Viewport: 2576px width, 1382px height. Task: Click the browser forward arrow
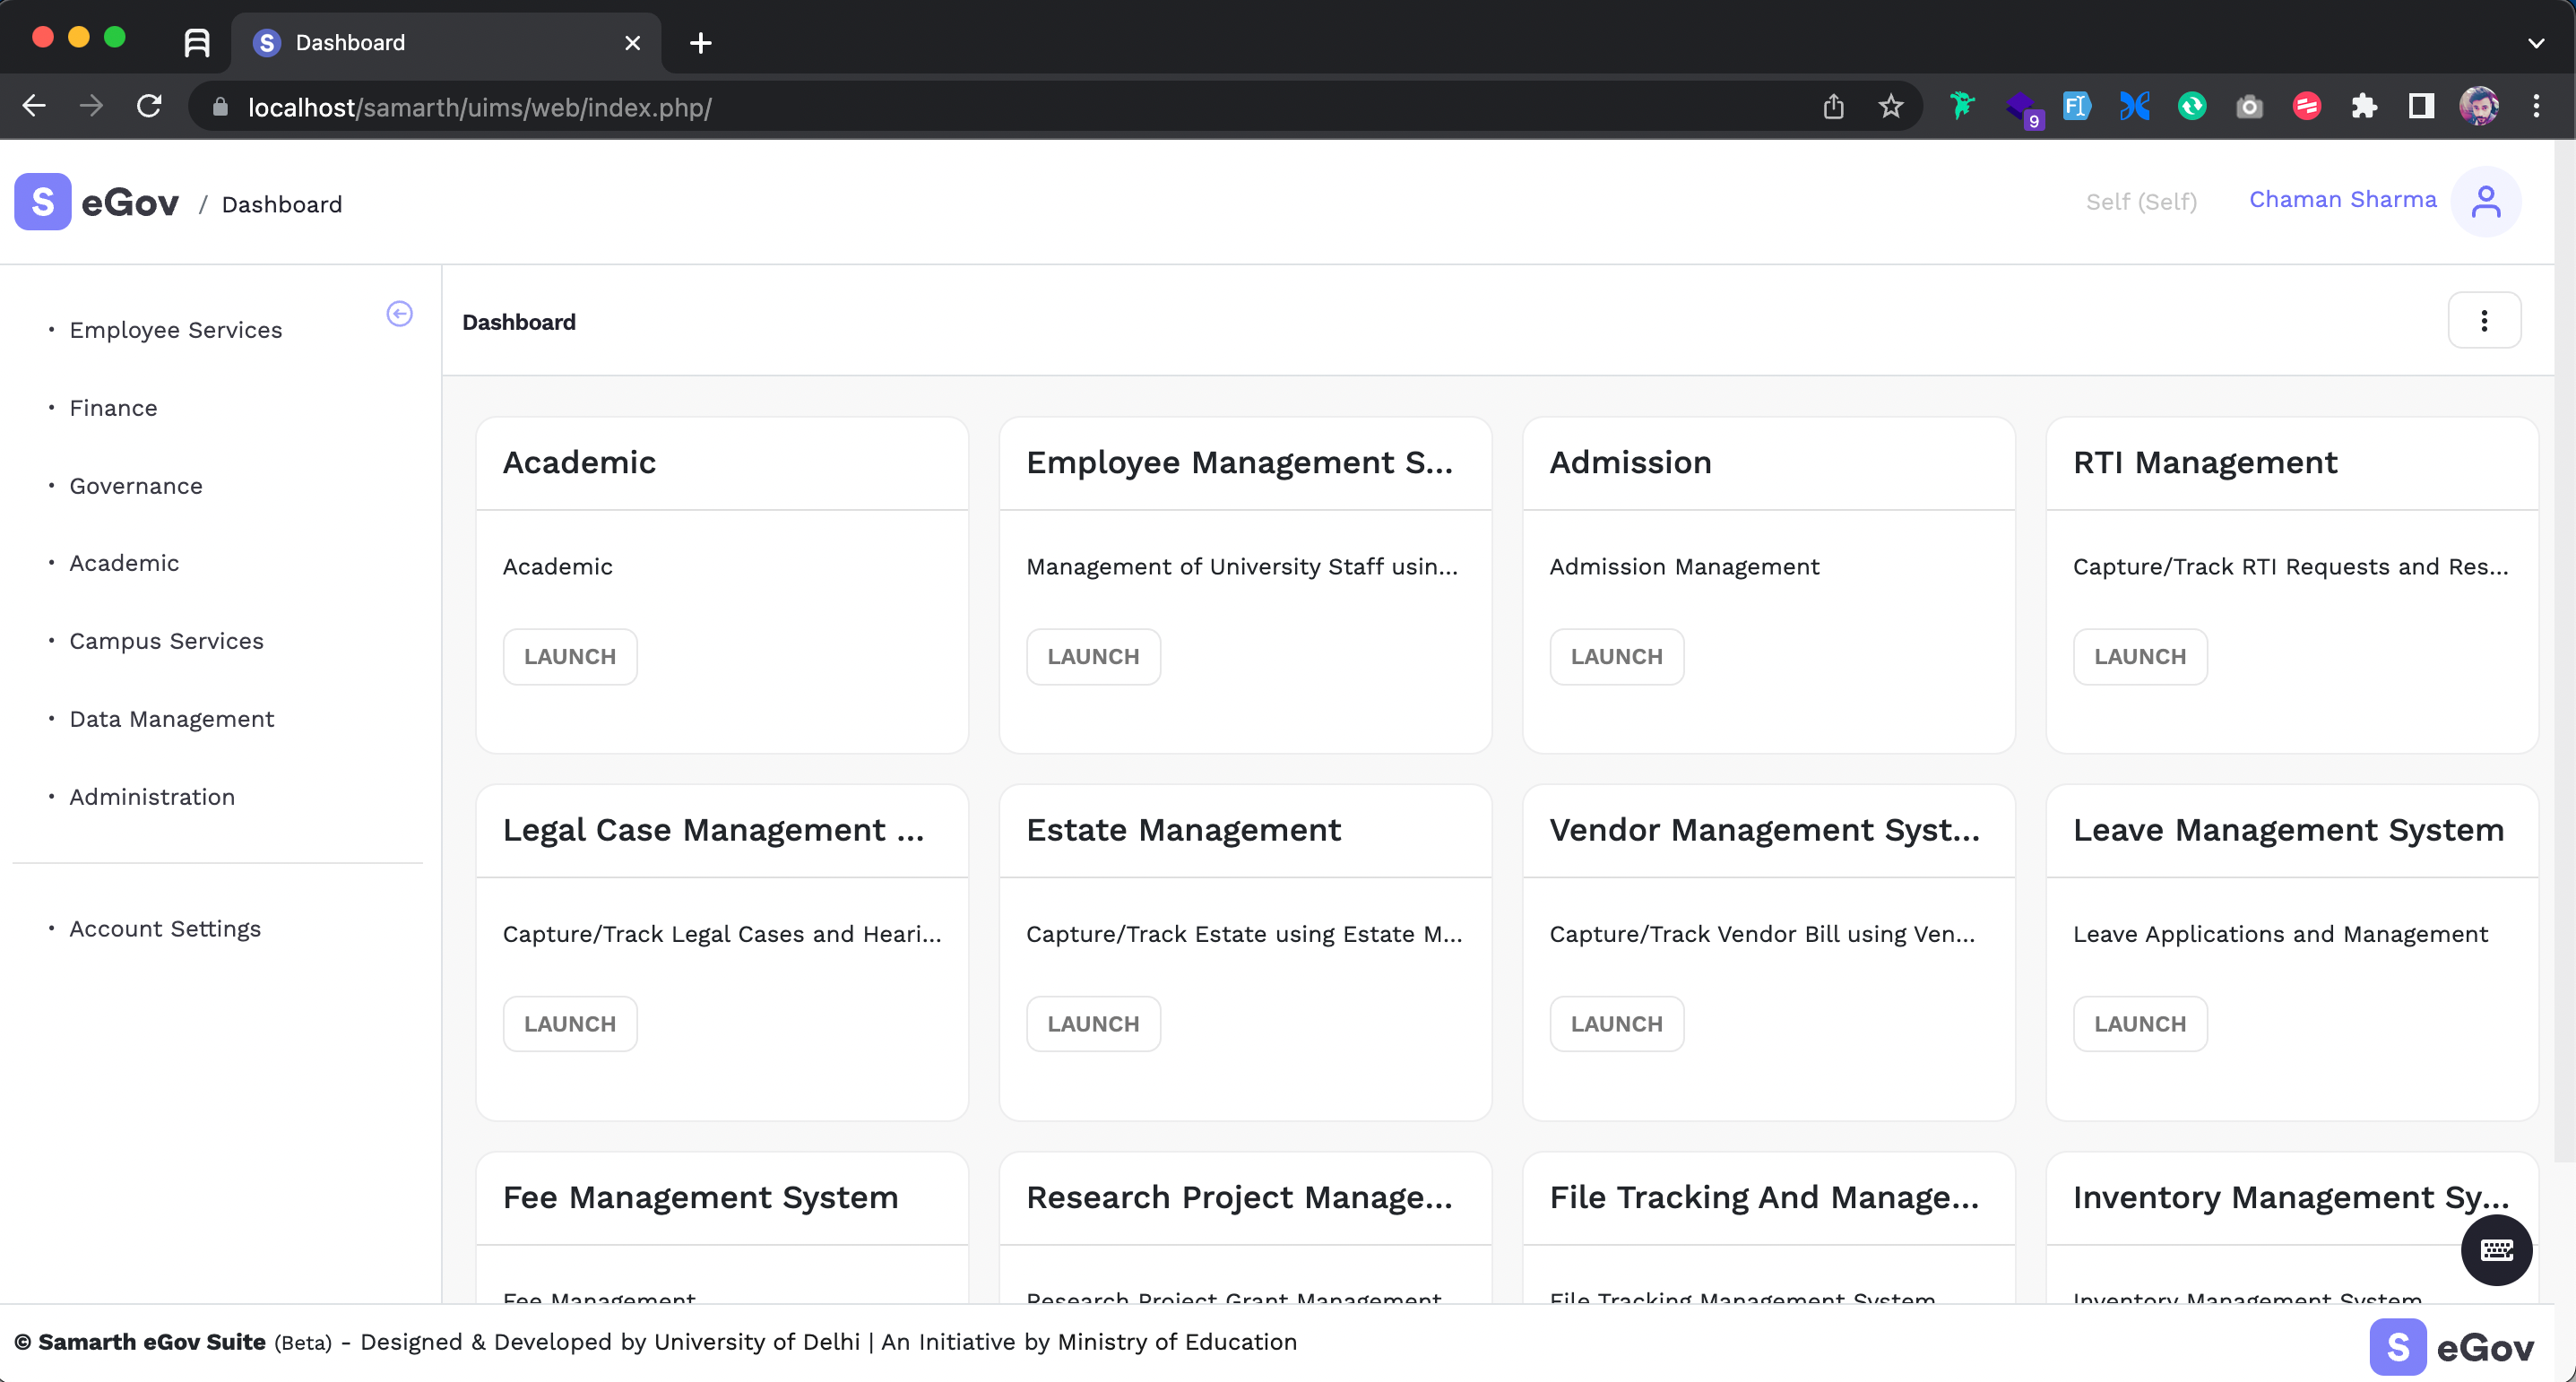91,106
